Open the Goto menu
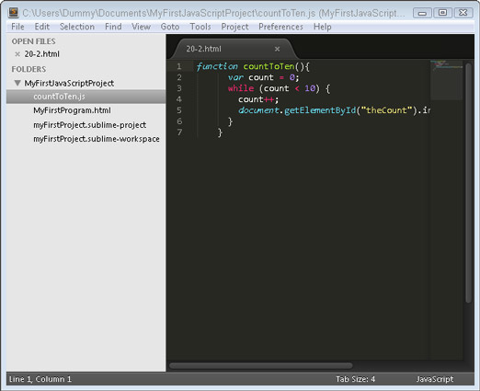Screen dimensions: 480x391 170,27
